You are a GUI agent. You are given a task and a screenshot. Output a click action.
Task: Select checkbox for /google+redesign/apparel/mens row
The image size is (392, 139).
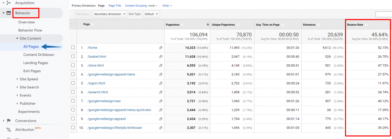coord(73,74)
